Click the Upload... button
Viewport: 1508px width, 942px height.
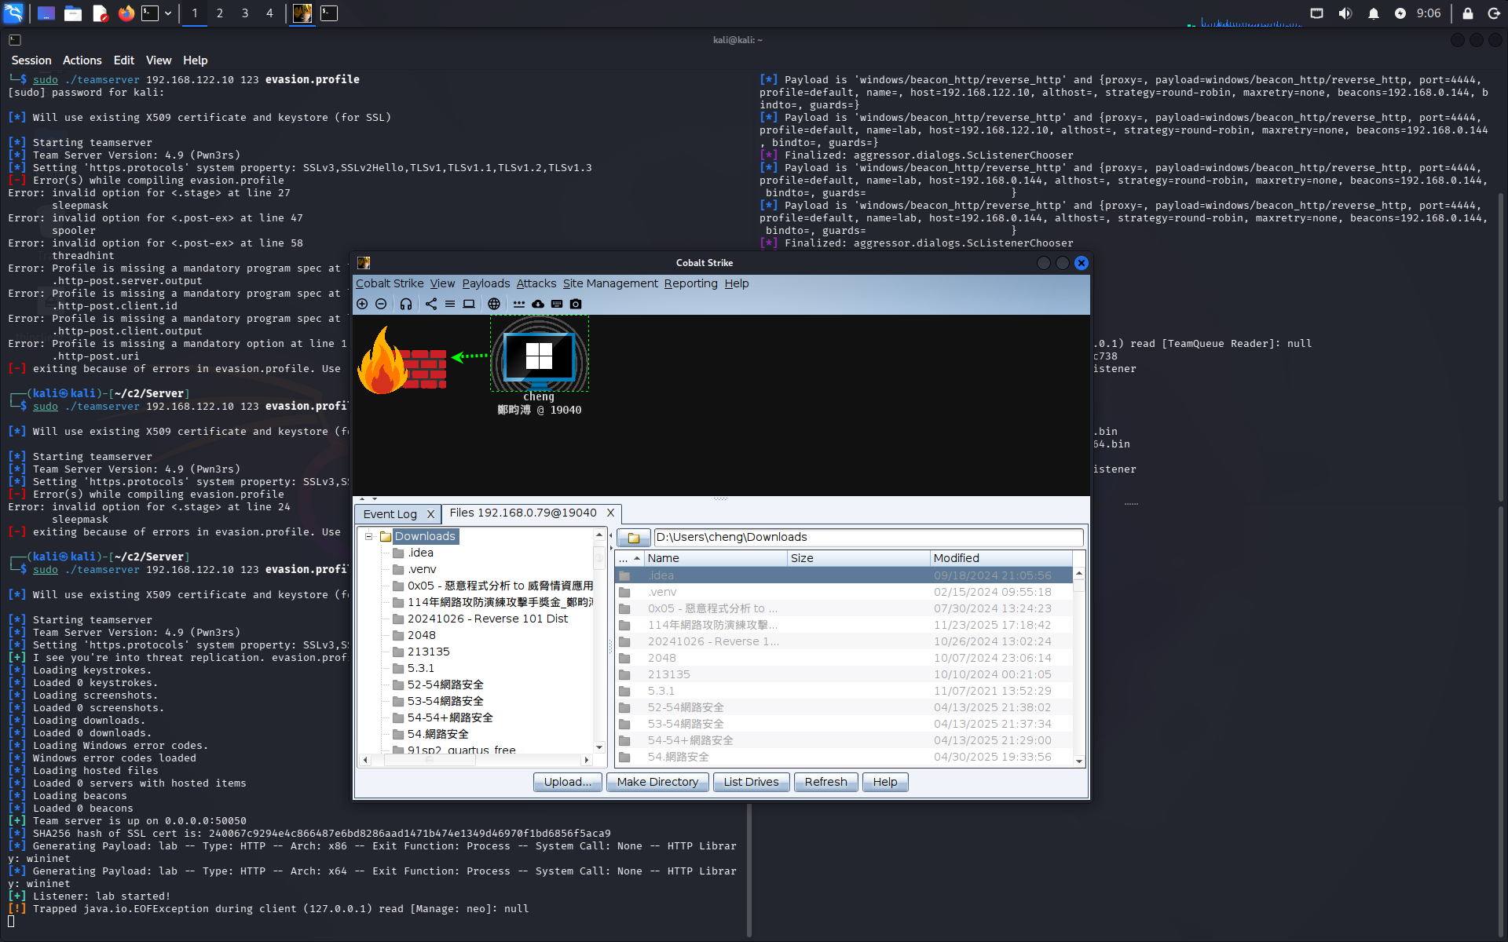567,782
